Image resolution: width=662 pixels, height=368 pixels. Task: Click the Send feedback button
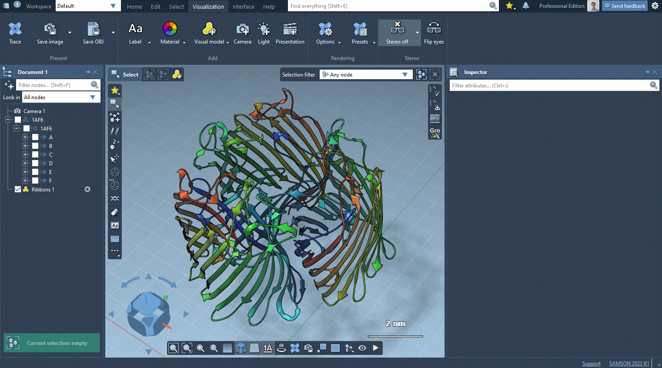[625, 6]
